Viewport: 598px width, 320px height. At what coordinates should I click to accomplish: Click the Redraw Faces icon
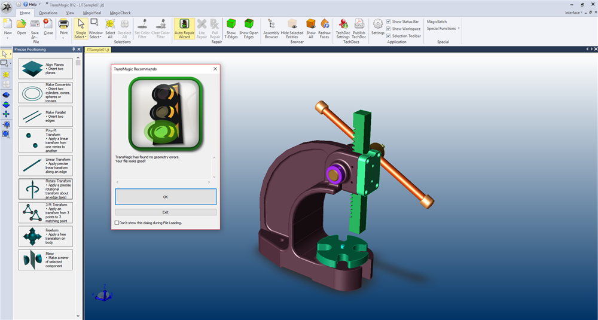pos(324,28)
